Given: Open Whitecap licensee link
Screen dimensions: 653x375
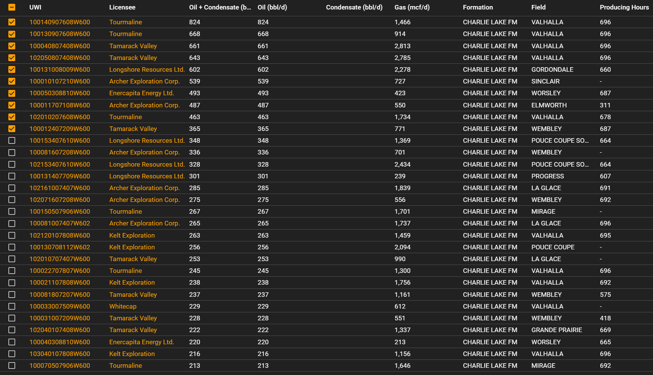Looking at the screenshot, I should pyautogui.click(x=123, y=306).
